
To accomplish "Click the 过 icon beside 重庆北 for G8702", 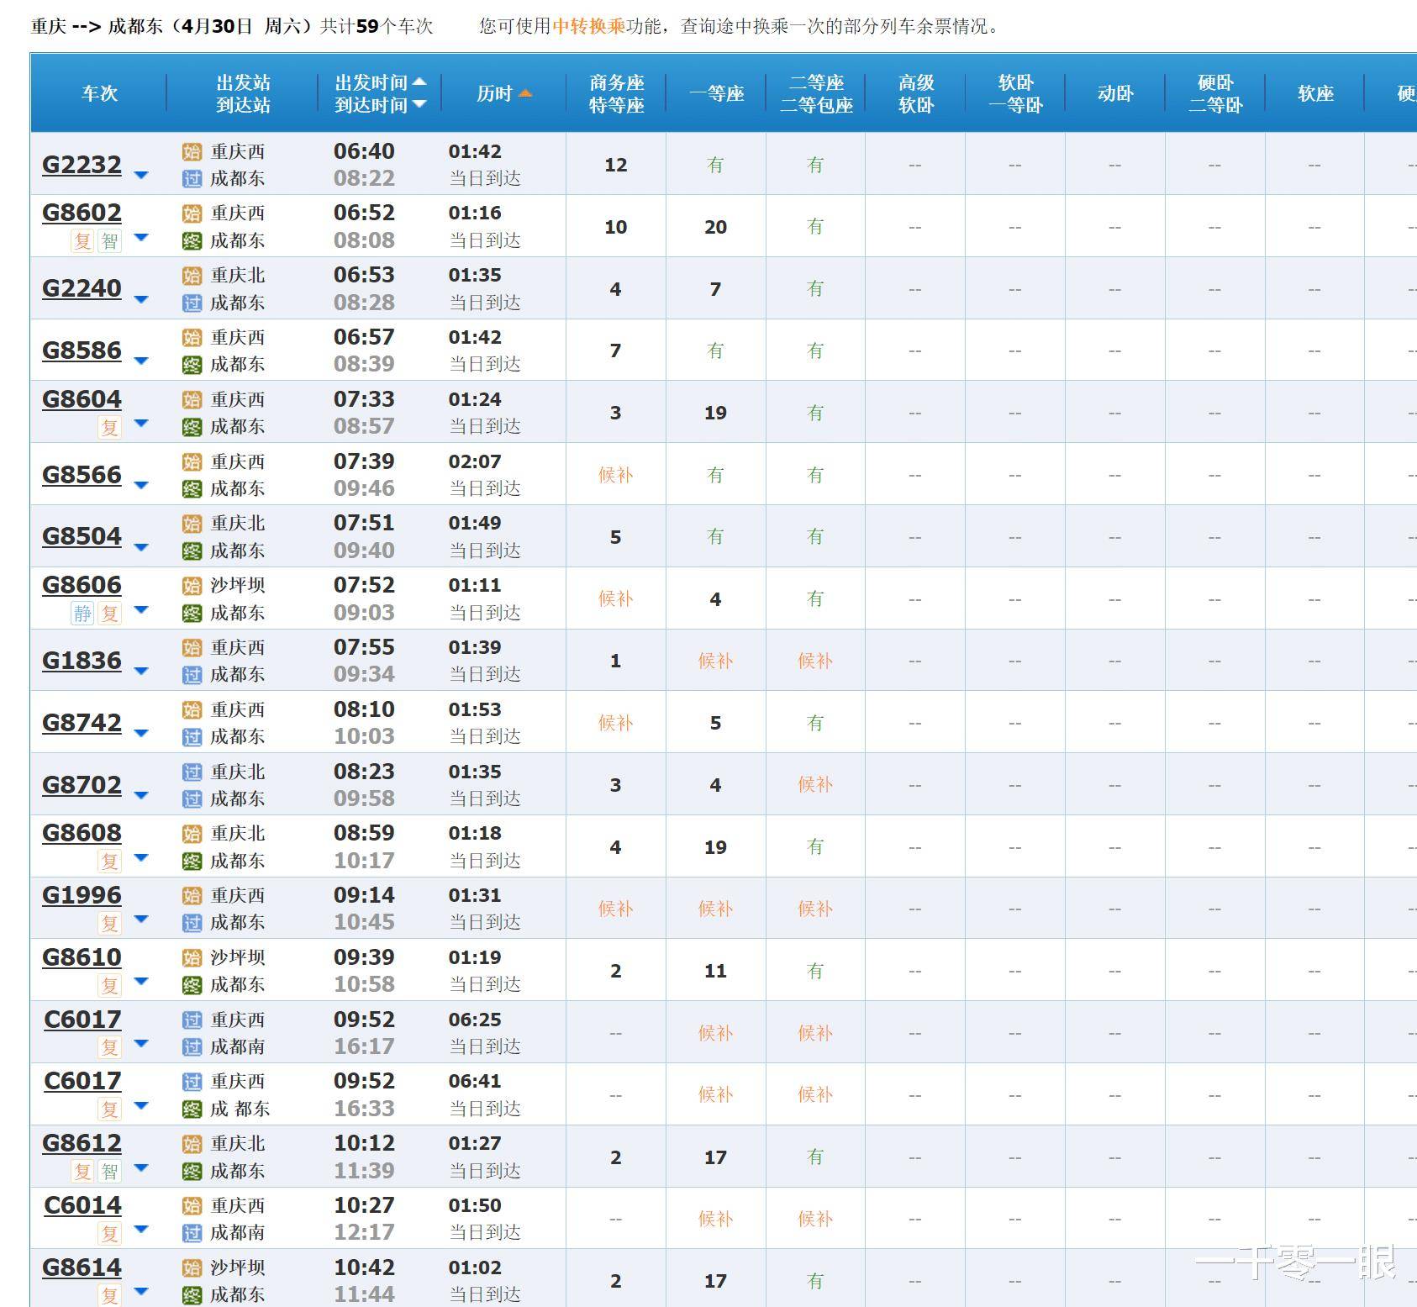I will tap(192, 772).
